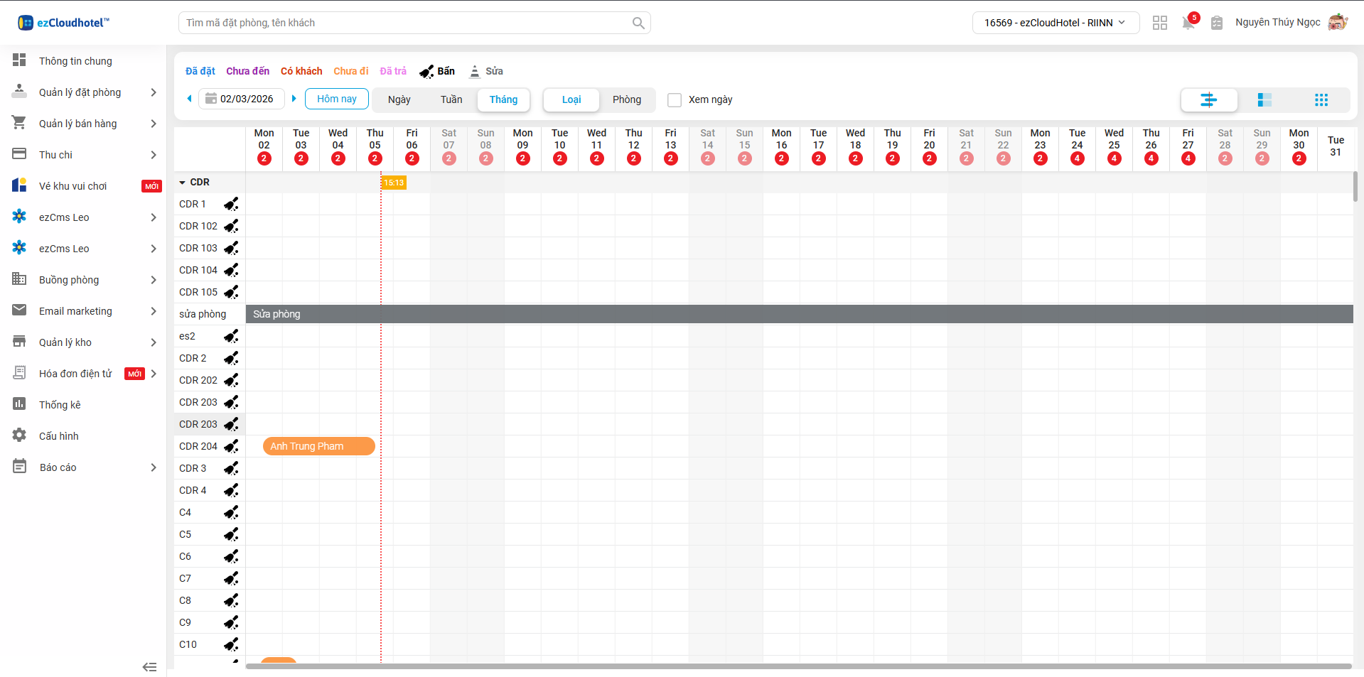Open the hotel selector dropdown
The image size is (1364, 677).
1055,23
